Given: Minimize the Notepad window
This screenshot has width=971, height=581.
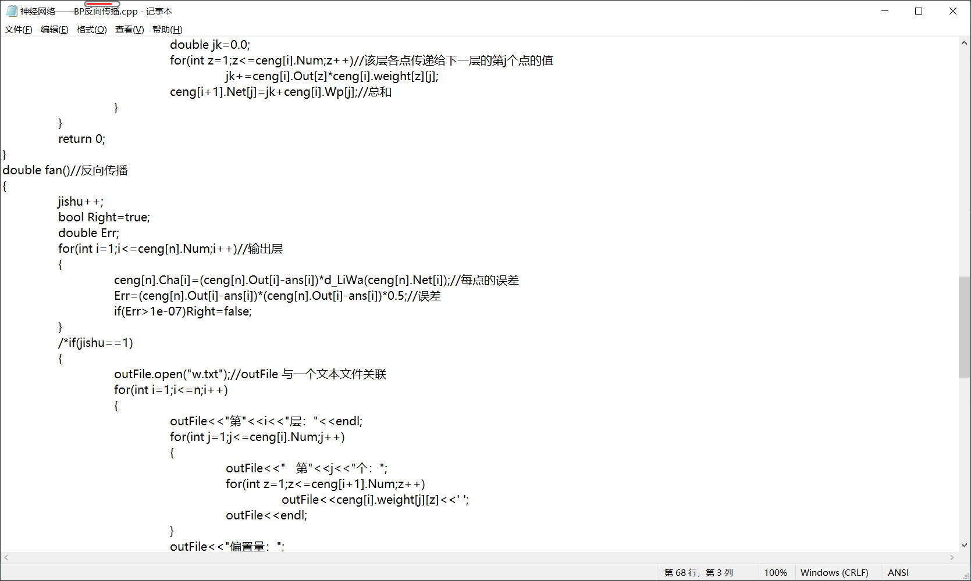Looking at the screenshot, I should [x=885, y=11].
